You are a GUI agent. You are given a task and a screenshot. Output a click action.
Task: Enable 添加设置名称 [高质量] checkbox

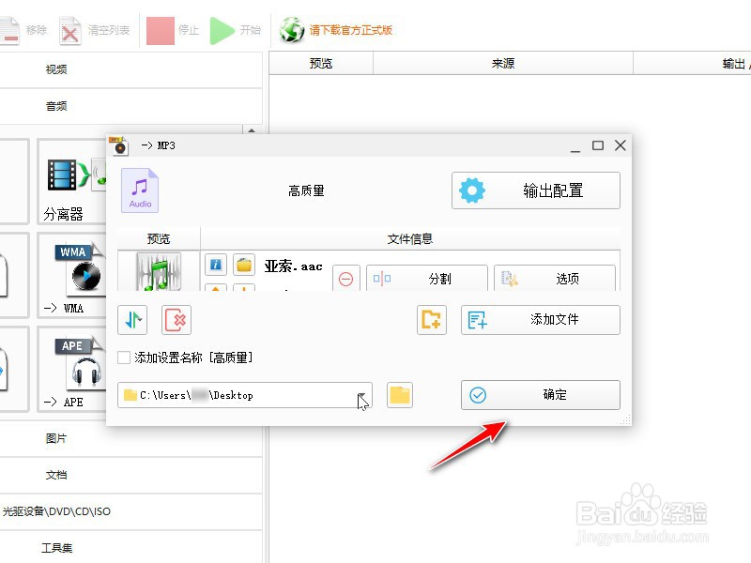click(122, 358)
